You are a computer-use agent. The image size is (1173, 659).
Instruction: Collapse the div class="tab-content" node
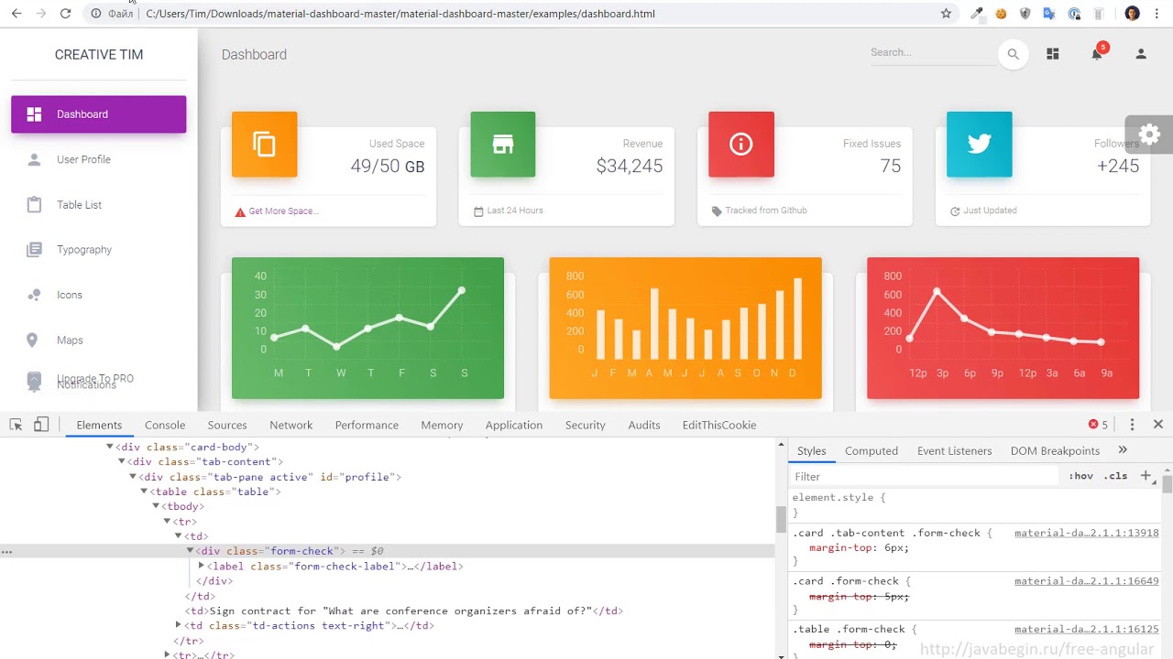click(x=121, y=462)
